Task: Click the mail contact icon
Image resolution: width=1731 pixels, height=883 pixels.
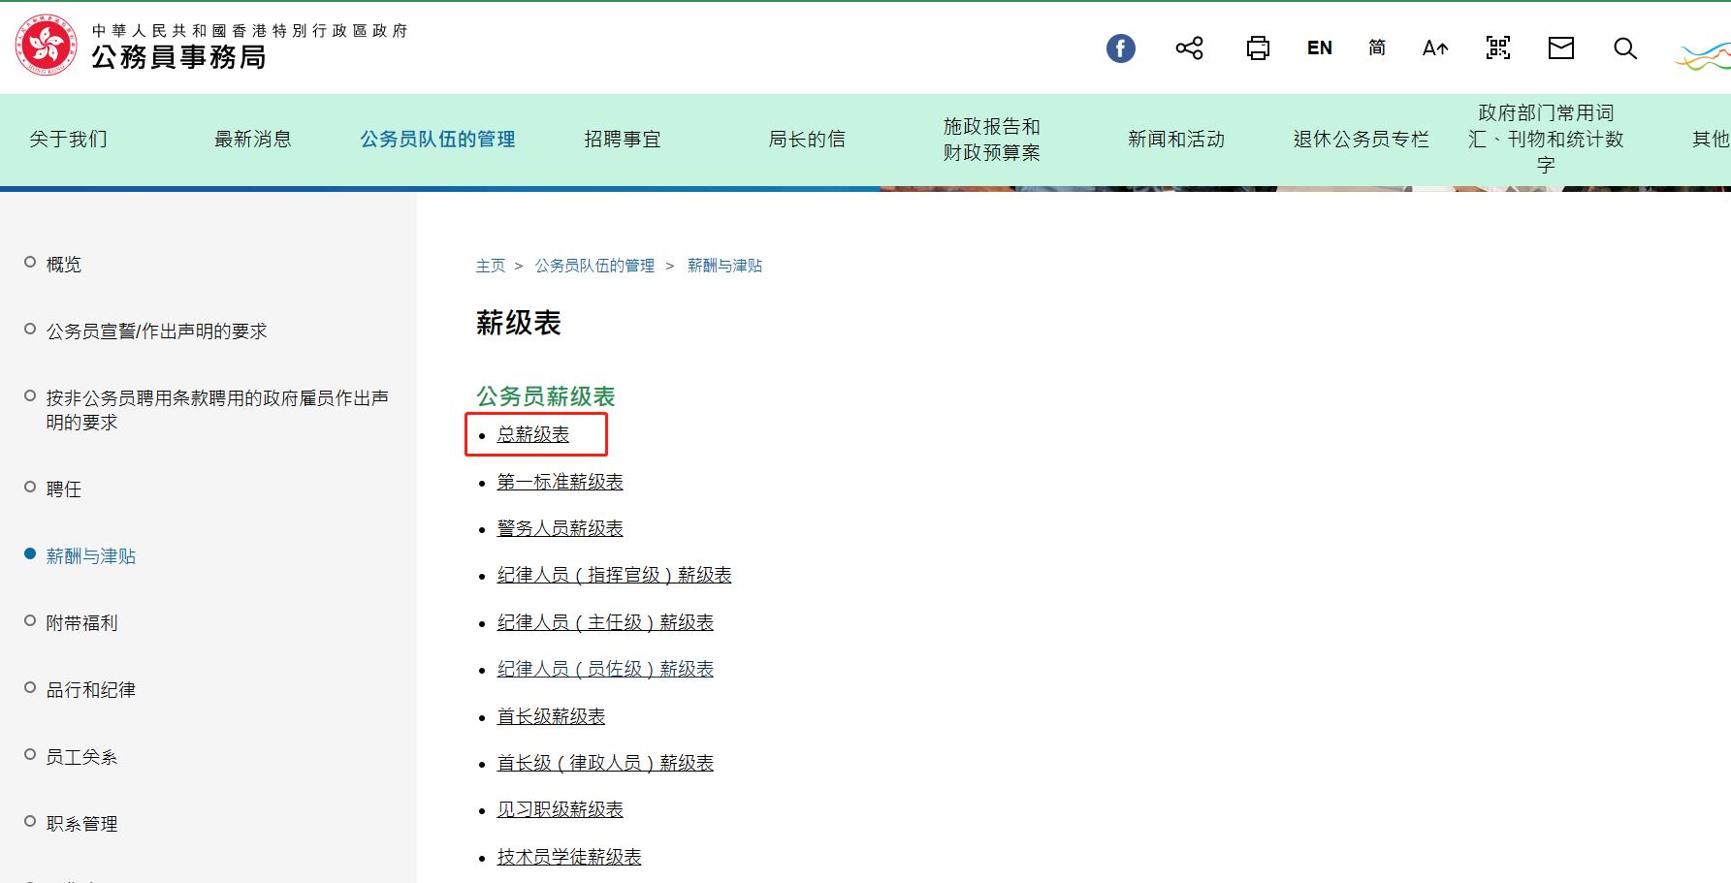Action: point(1560,47)
